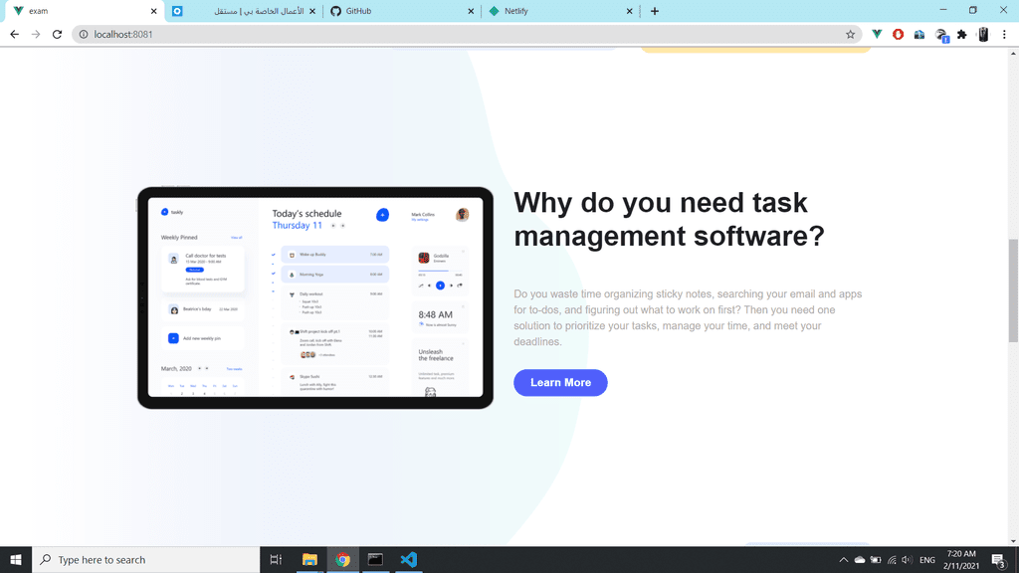Screen dimensions: 1019x573
Task: Open File Explorer from the taskbar
Action: [309, 559]
